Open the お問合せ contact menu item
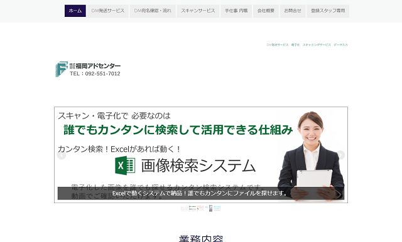 pyautogui.click(x=293, y=11)
